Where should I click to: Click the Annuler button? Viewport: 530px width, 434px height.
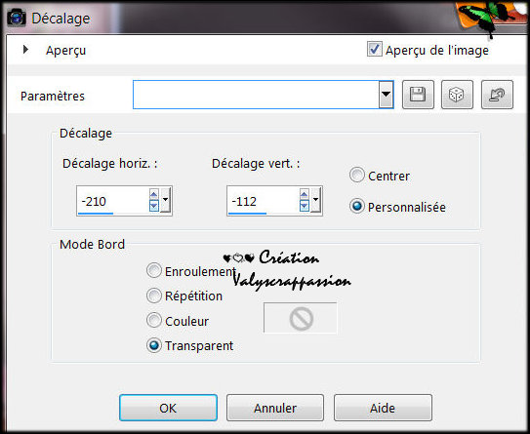point(275,408)
